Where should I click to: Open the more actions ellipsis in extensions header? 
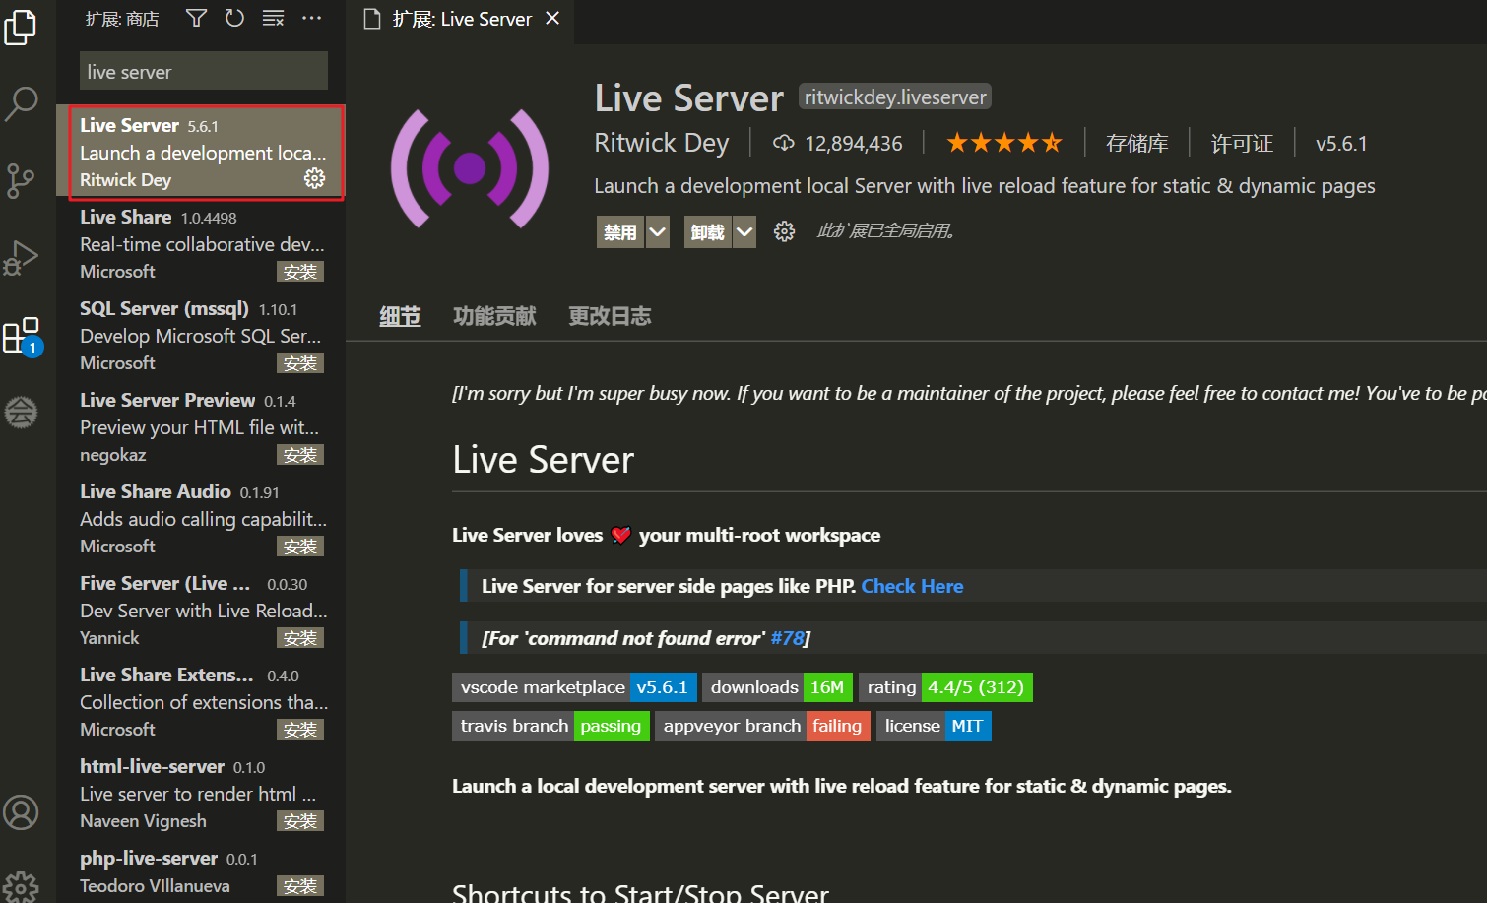click(x=311, y=18)
